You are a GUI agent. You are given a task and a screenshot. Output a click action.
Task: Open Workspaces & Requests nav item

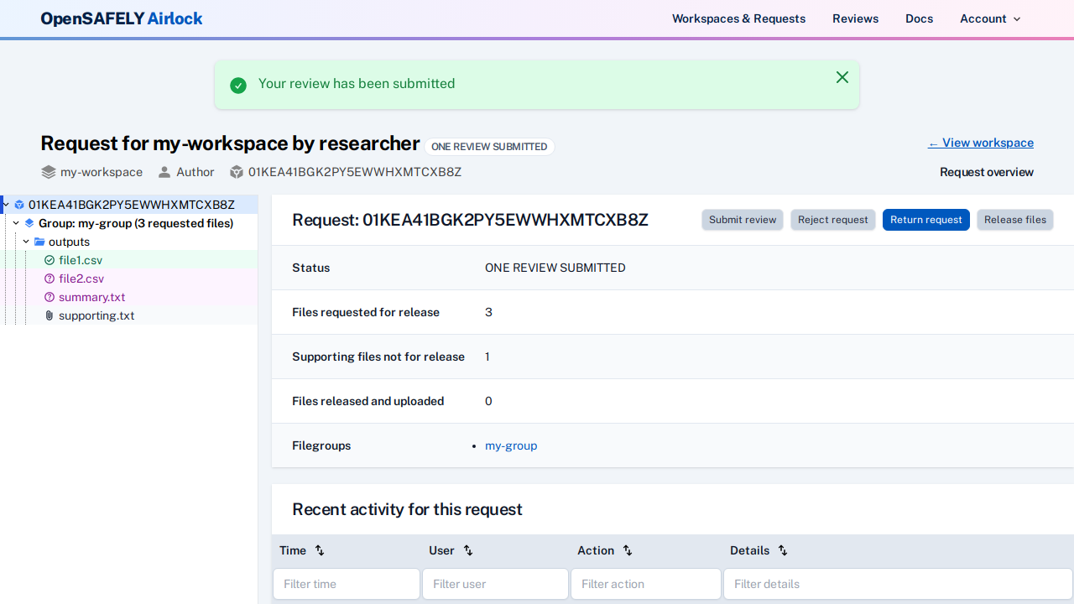(x=738, y=18)
